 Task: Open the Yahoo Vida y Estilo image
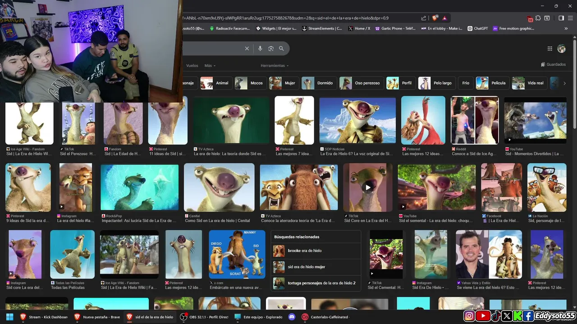click(x=489, y=254)
